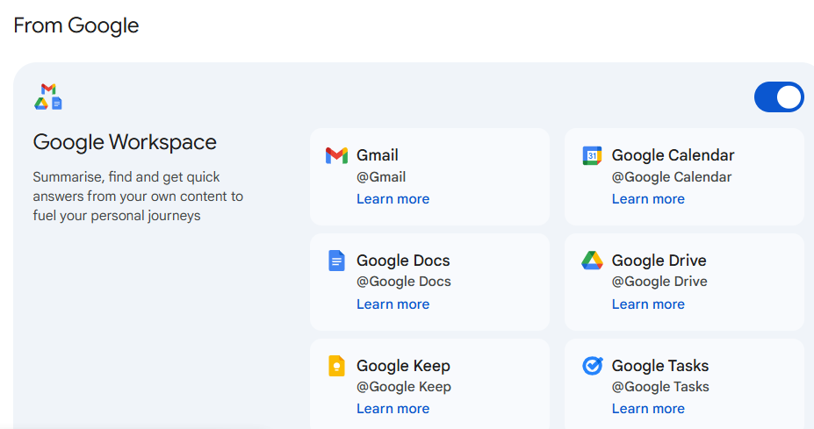Click the Google Keep lightbulb icon
The height and width of the screenshot is (429, 814).
[336, 366]
